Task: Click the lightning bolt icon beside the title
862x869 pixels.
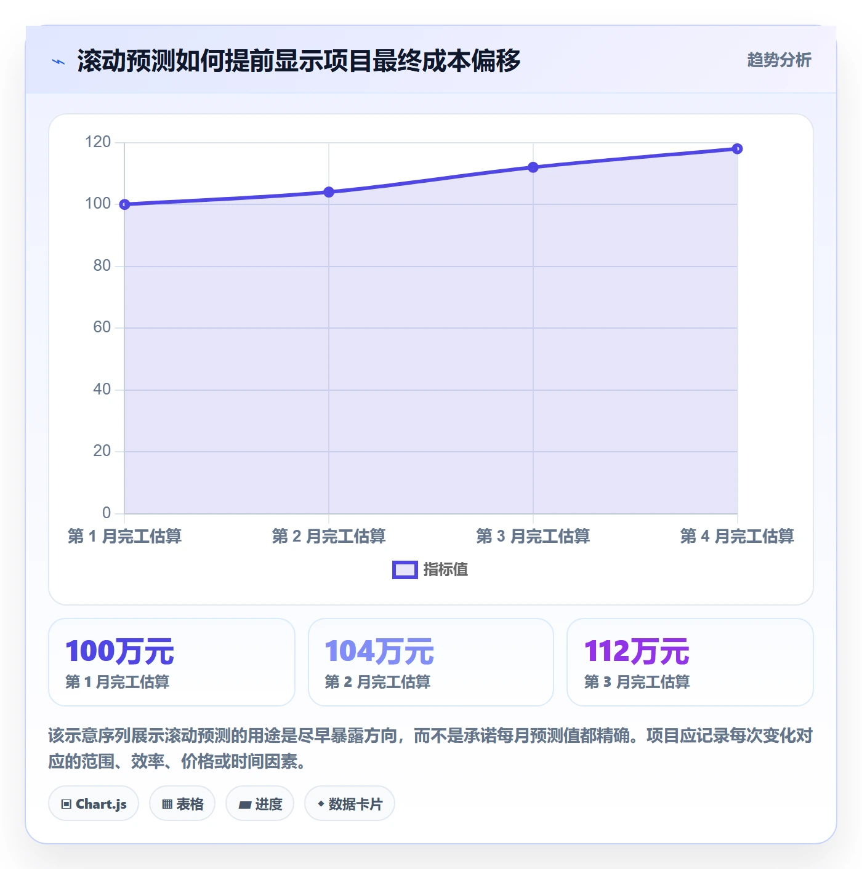Action: point(58,62)
